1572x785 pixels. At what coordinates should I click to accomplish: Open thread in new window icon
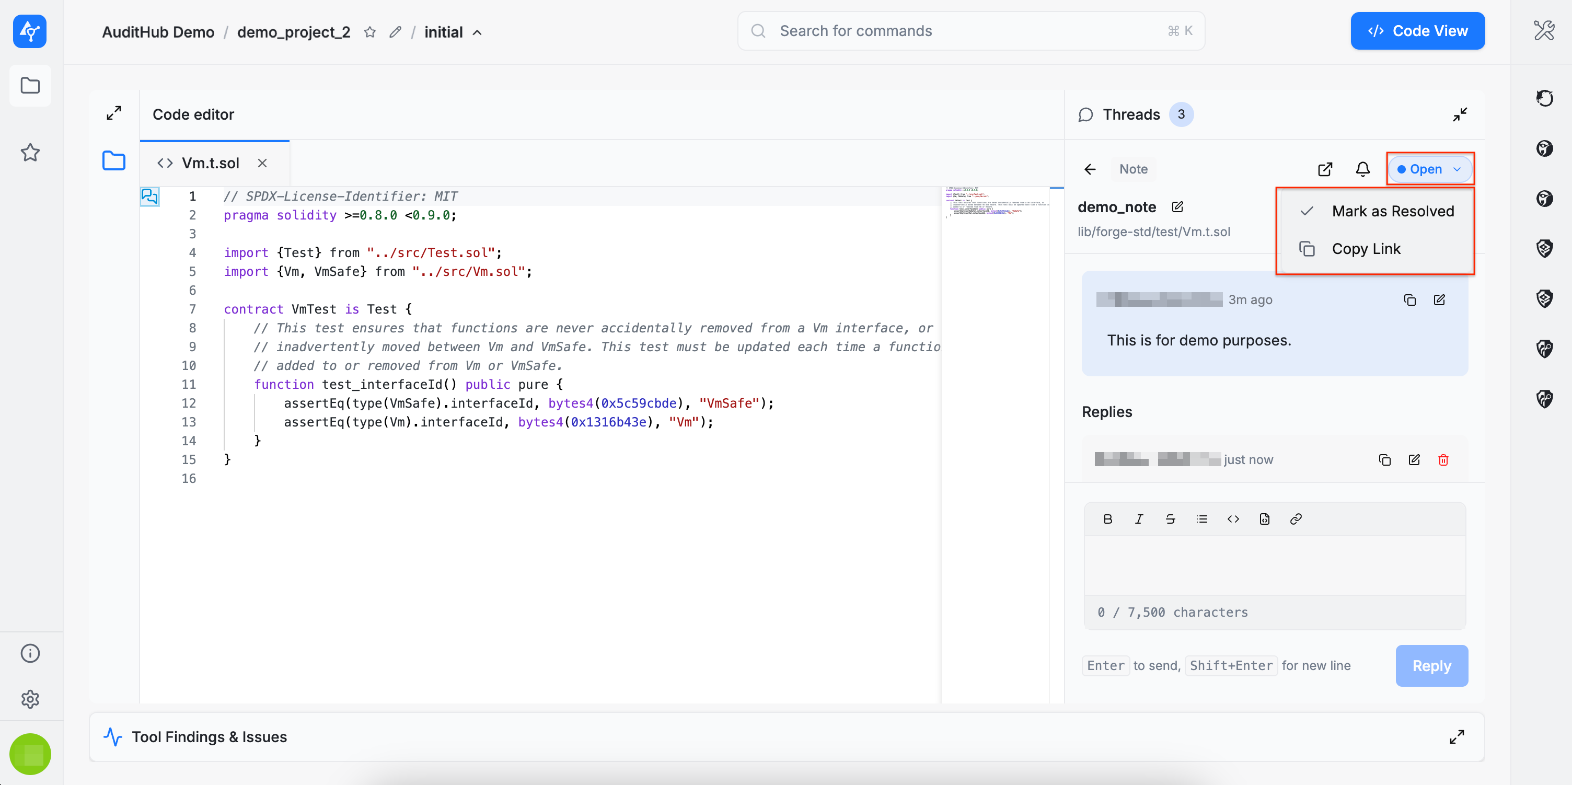click(x=1324, y=169)
